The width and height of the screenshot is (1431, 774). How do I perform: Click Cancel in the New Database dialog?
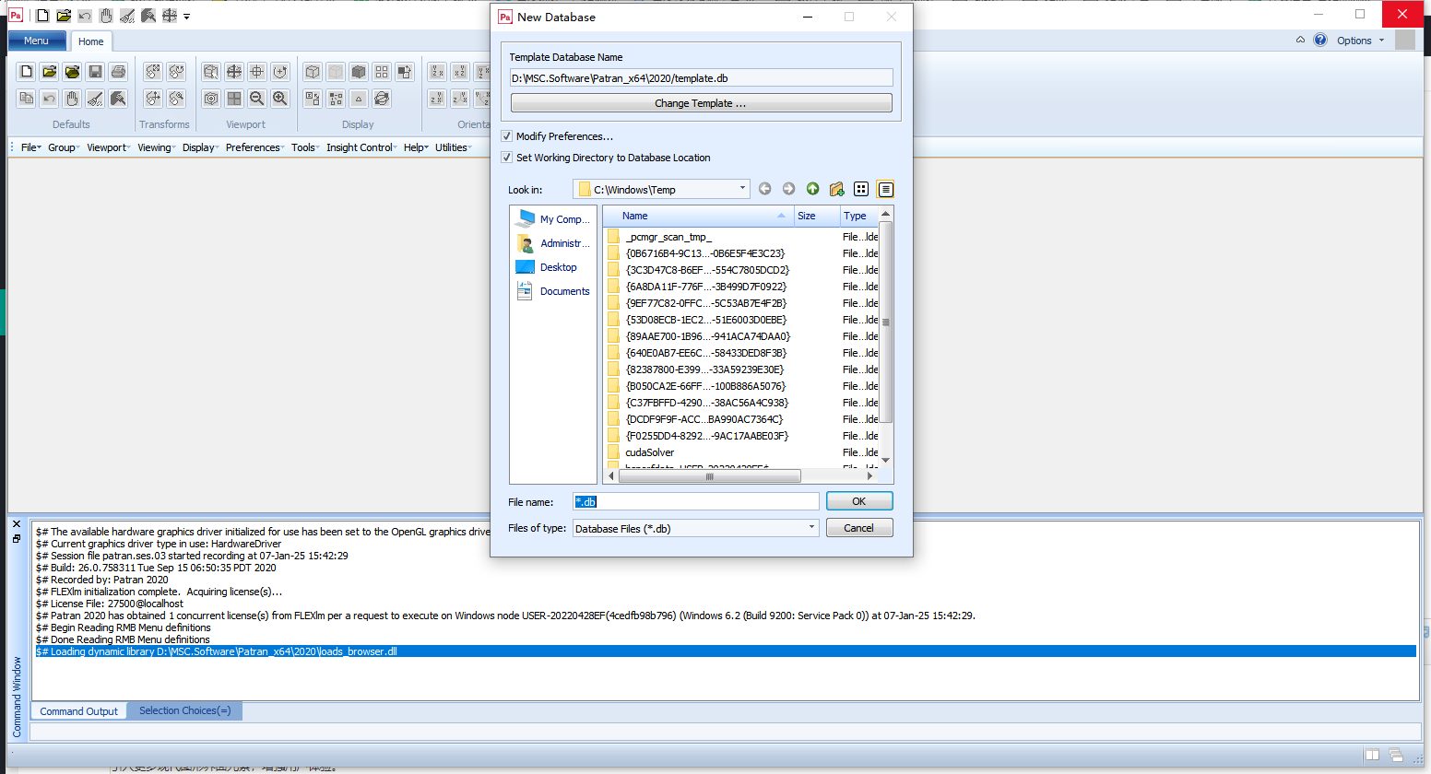[859, 528]
